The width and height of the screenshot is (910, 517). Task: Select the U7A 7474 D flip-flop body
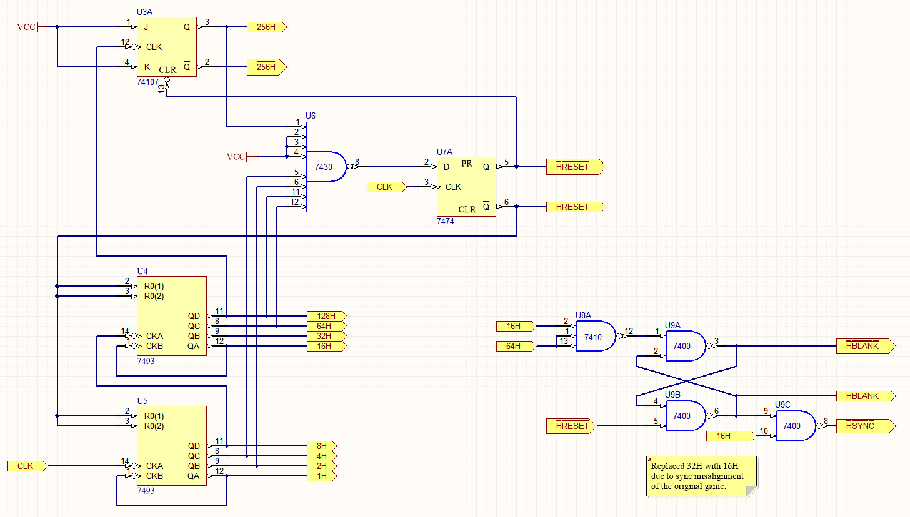[466, 187]
